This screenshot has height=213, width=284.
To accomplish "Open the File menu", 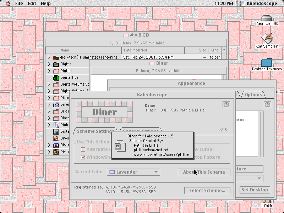I will click(x=19, y=4).
